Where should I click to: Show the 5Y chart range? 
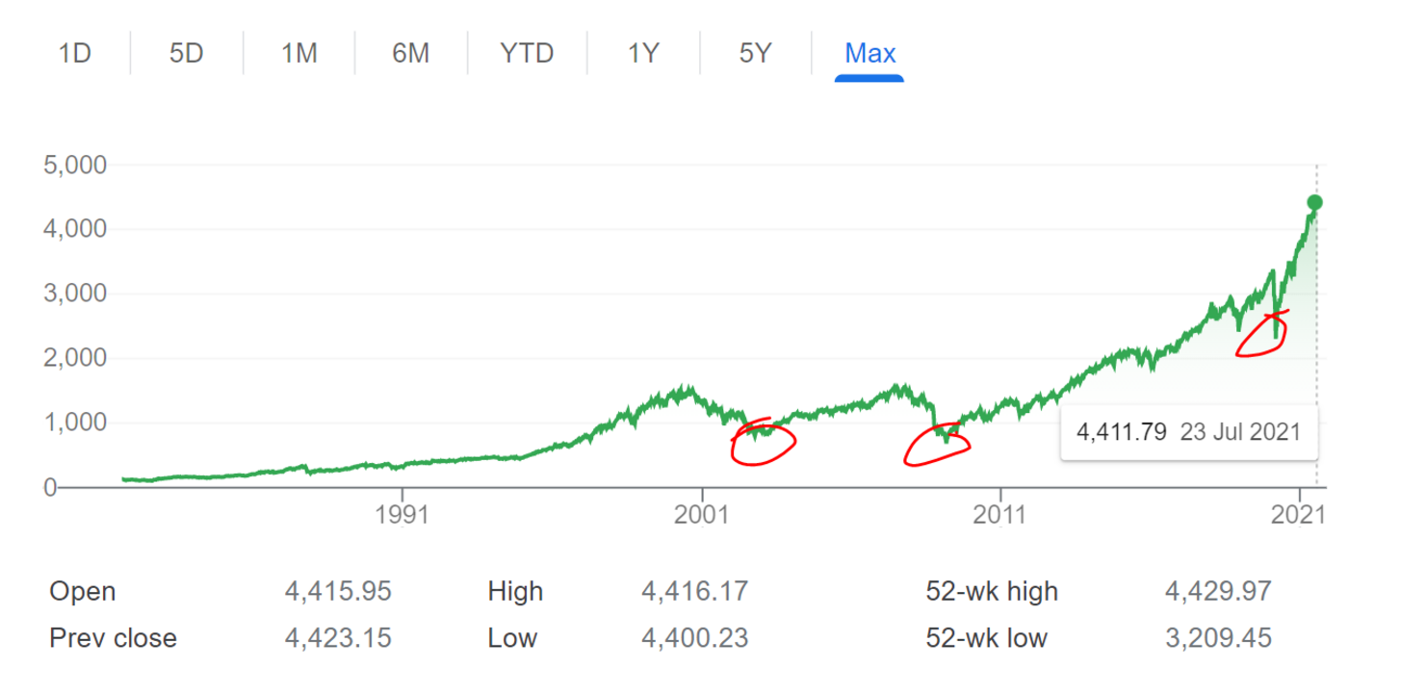(756, 53)
